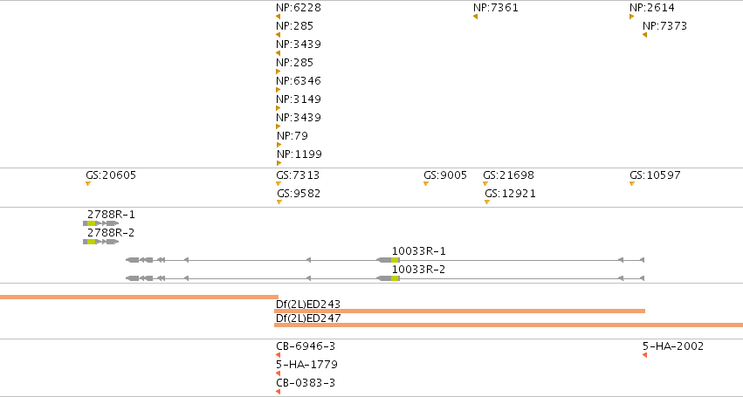
Task: Click the 10033R-2 transcript label
Action: point(418,270)
